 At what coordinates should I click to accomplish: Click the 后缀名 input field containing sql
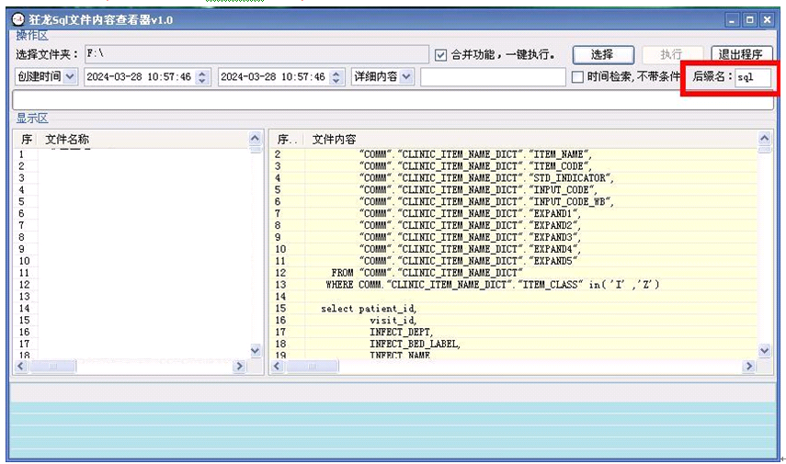tap(752, 77)
